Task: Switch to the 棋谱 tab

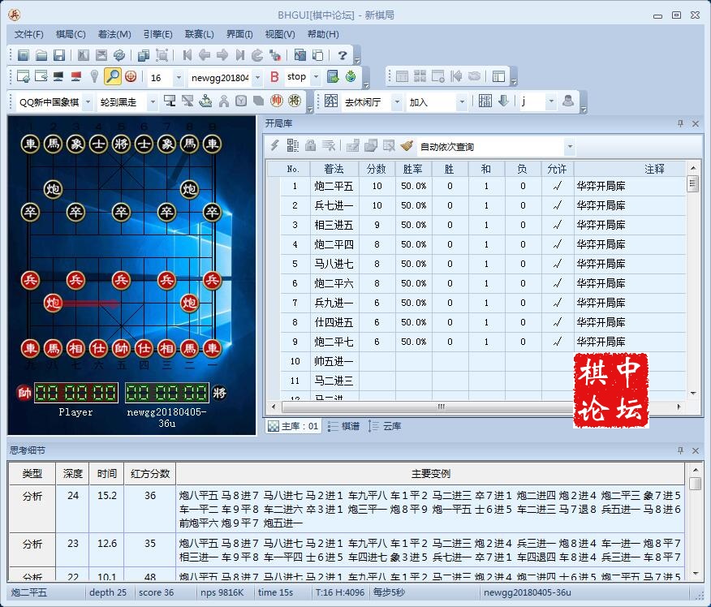Action: (343, 426)
